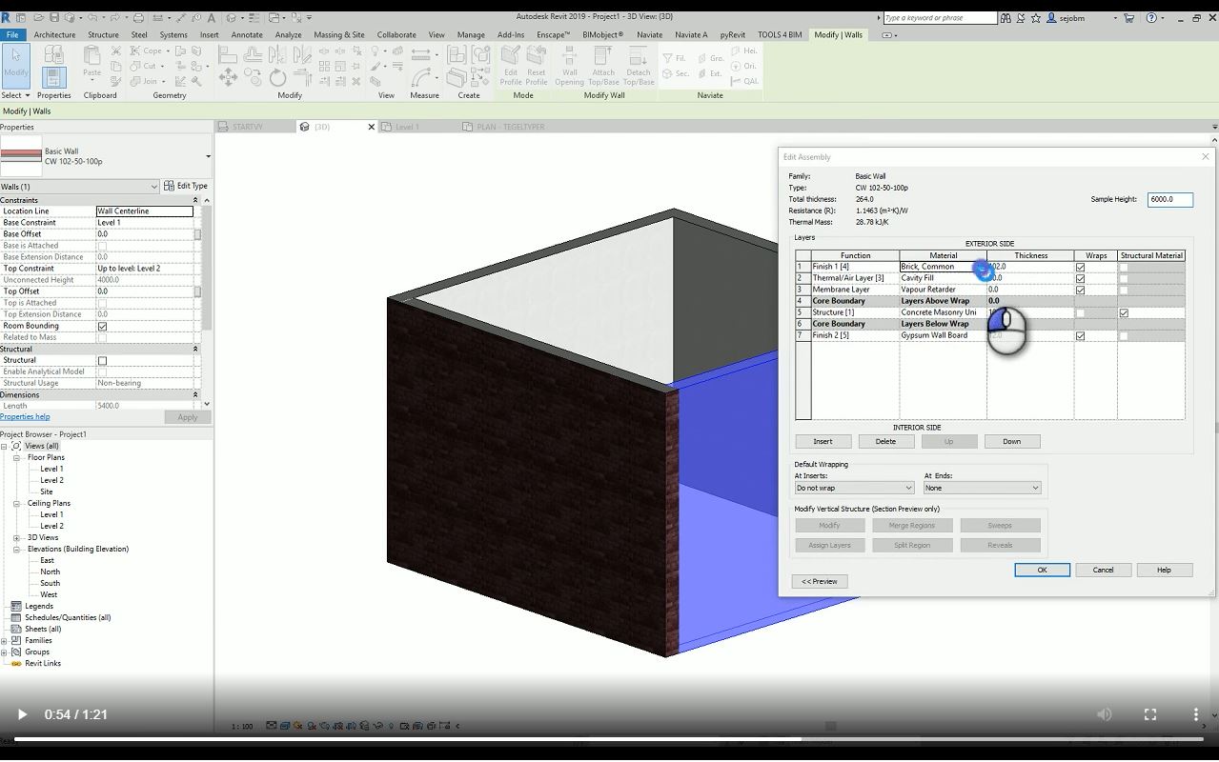This screenshot has width=1219, height=762.
Task: Play the video
Action: 22,714
